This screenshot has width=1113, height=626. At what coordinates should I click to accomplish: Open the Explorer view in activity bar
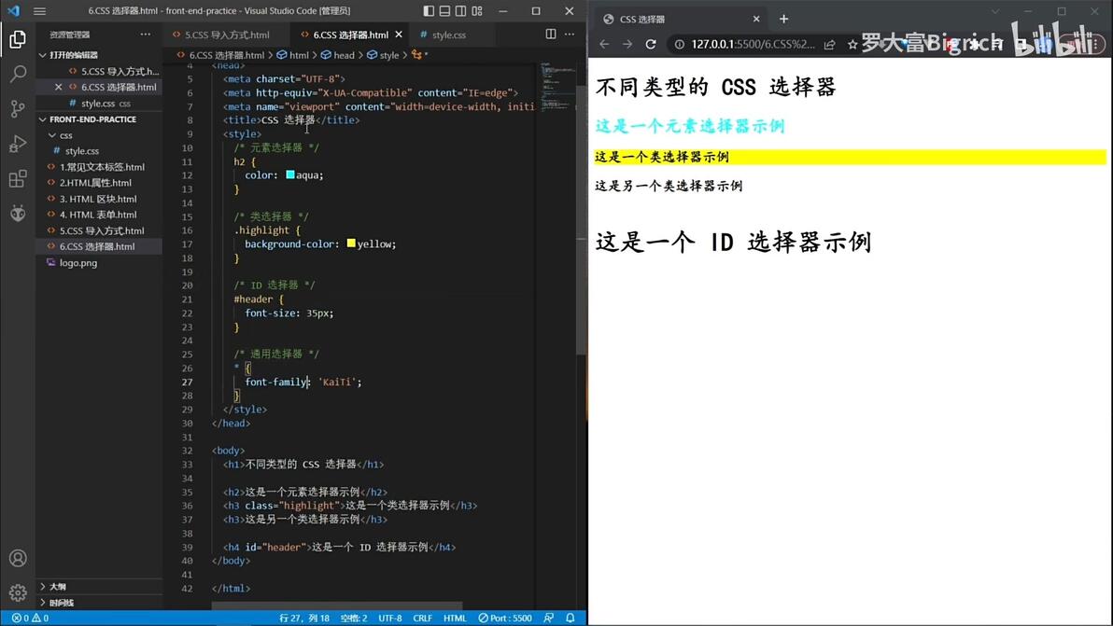point(18,39)
